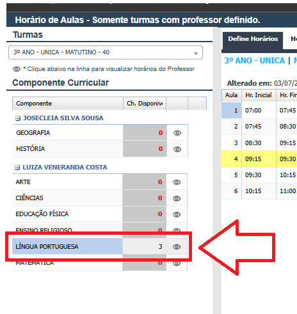The height and width of the screenshot is (314, 297).
Task: Click eye icon next to EDUCAÇÃO FÍSICA
Action: pos(177,214)
